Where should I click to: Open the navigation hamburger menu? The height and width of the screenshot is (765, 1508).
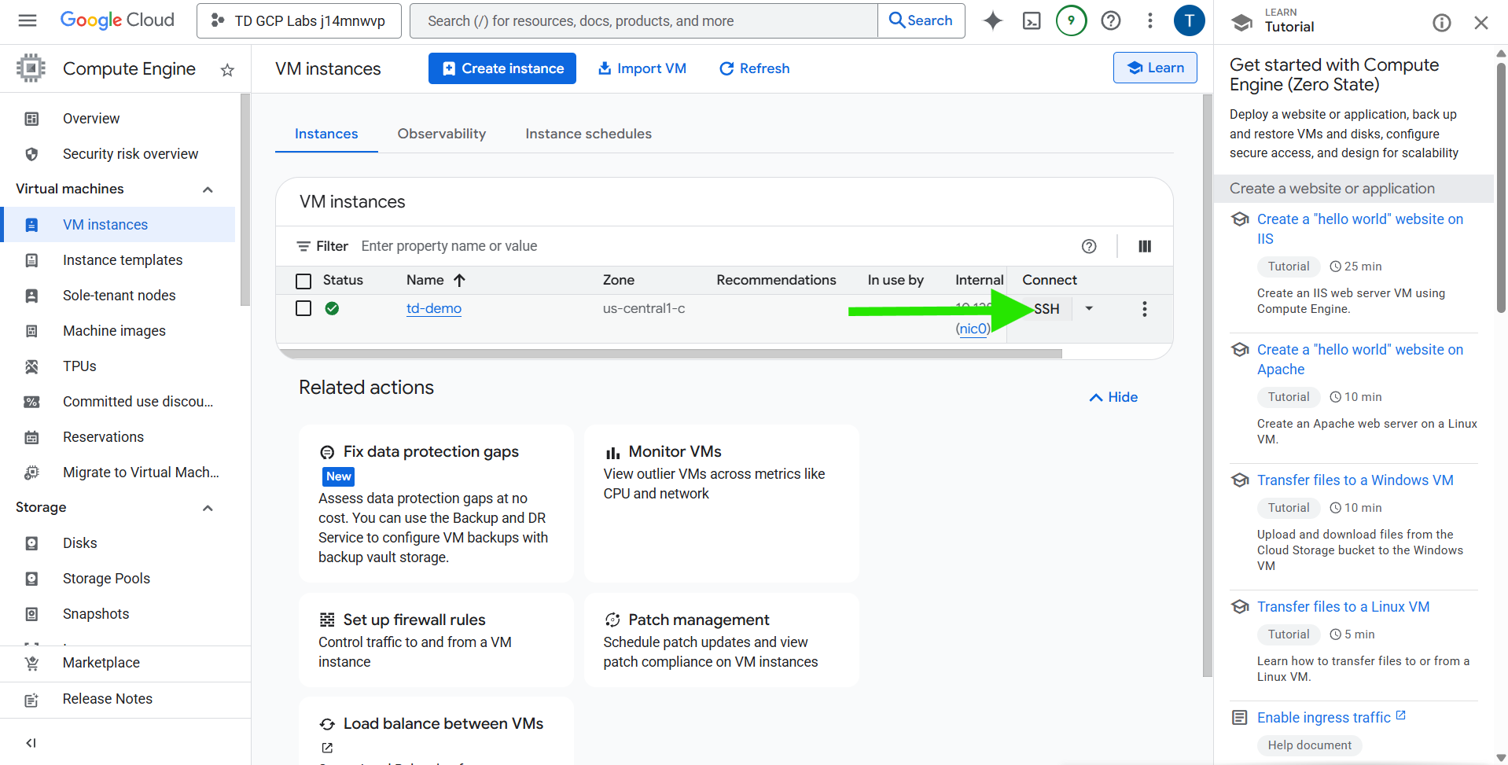pyautogui.click(x=28, y=20)
